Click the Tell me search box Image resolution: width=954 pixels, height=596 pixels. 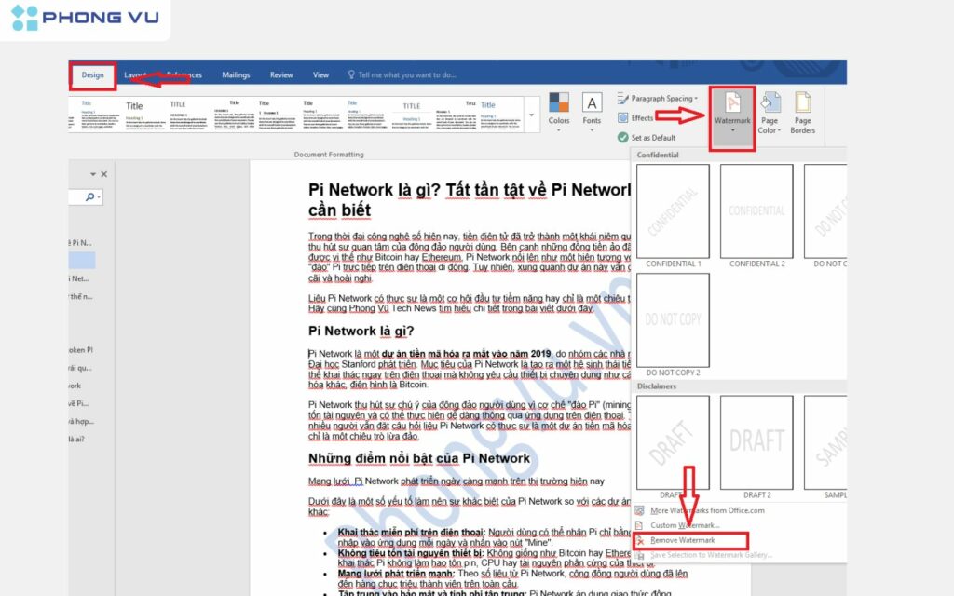(x=406, y=75)
